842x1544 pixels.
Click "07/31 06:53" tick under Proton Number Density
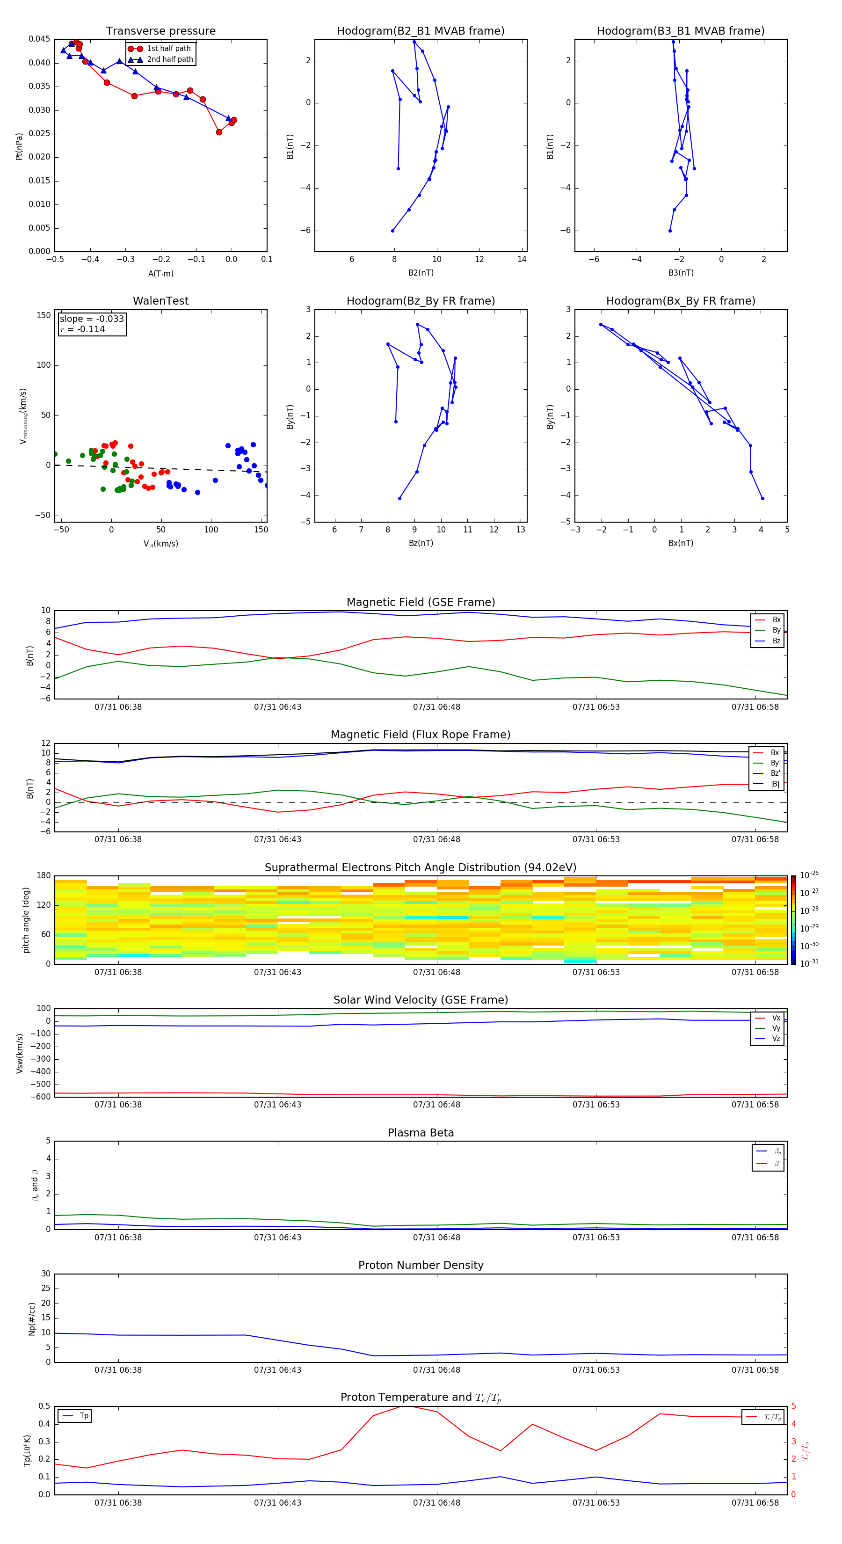[x=595, y=1369]
